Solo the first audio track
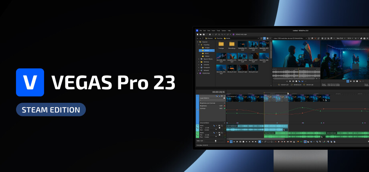 (x=222, y=126)
